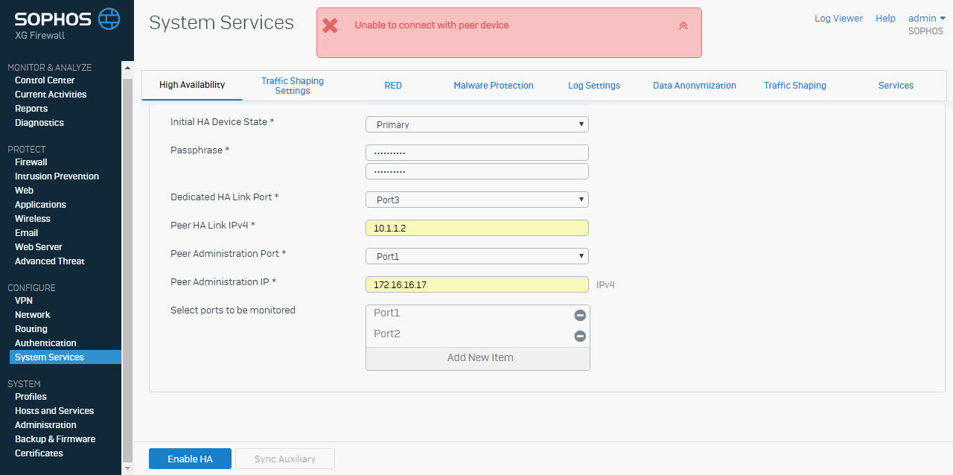Open Intrusion Prevention in sidebar

(x=57, y=176)
